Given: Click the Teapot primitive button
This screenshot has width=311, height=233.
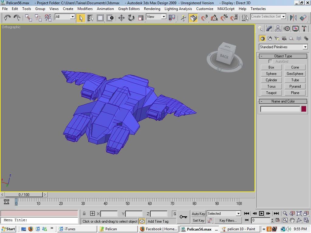Looking at the screenshot, I should [x=271, y=93].
